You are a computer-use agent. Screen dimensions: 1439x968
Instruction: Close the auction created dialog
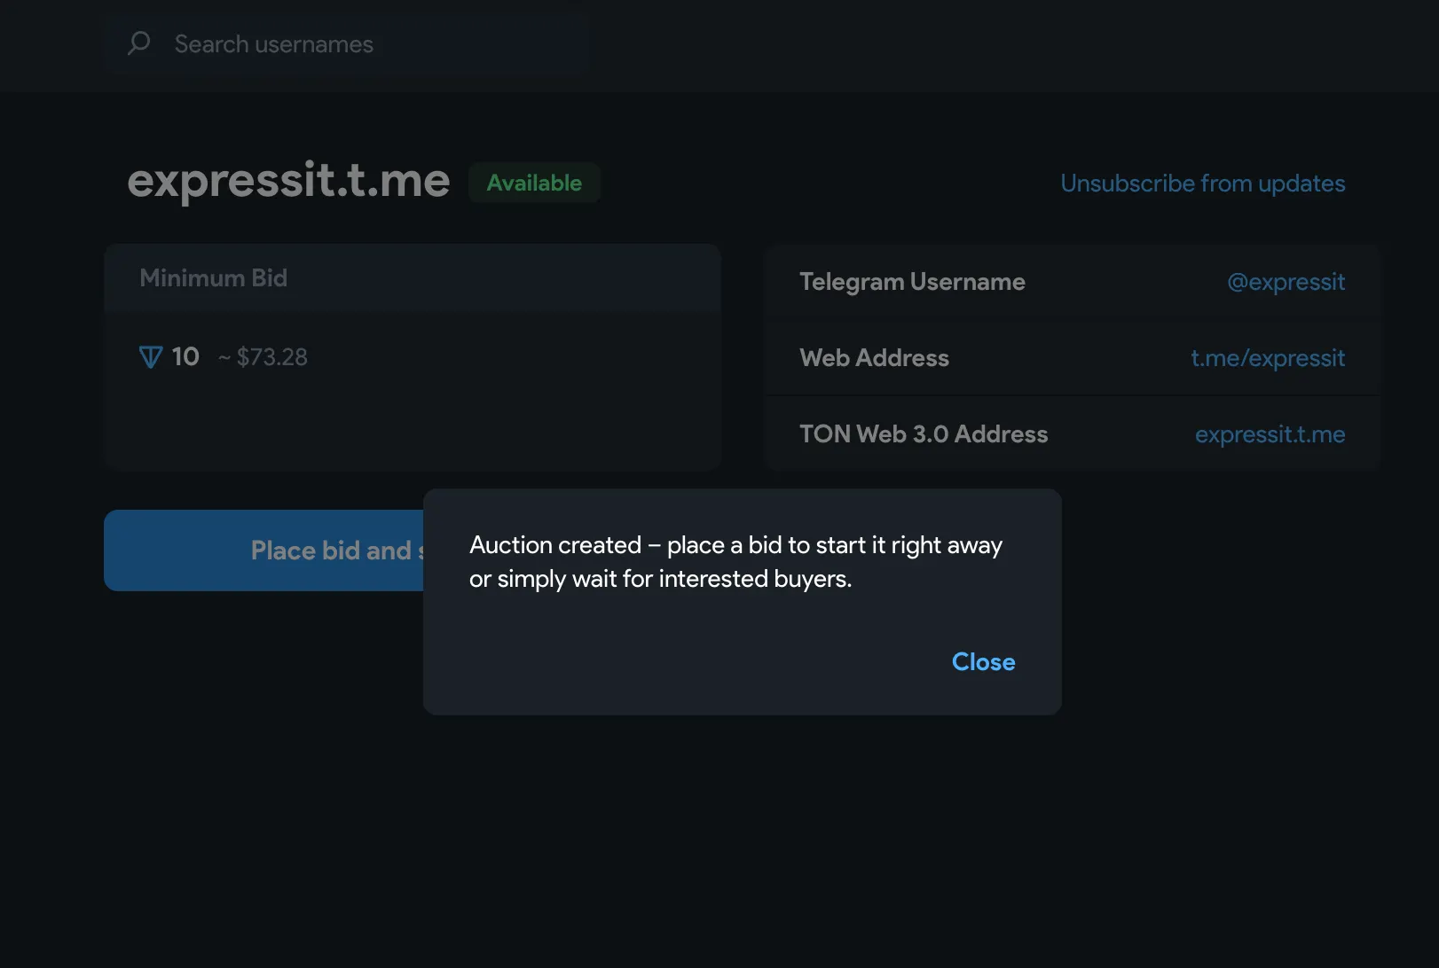point(983,662)
